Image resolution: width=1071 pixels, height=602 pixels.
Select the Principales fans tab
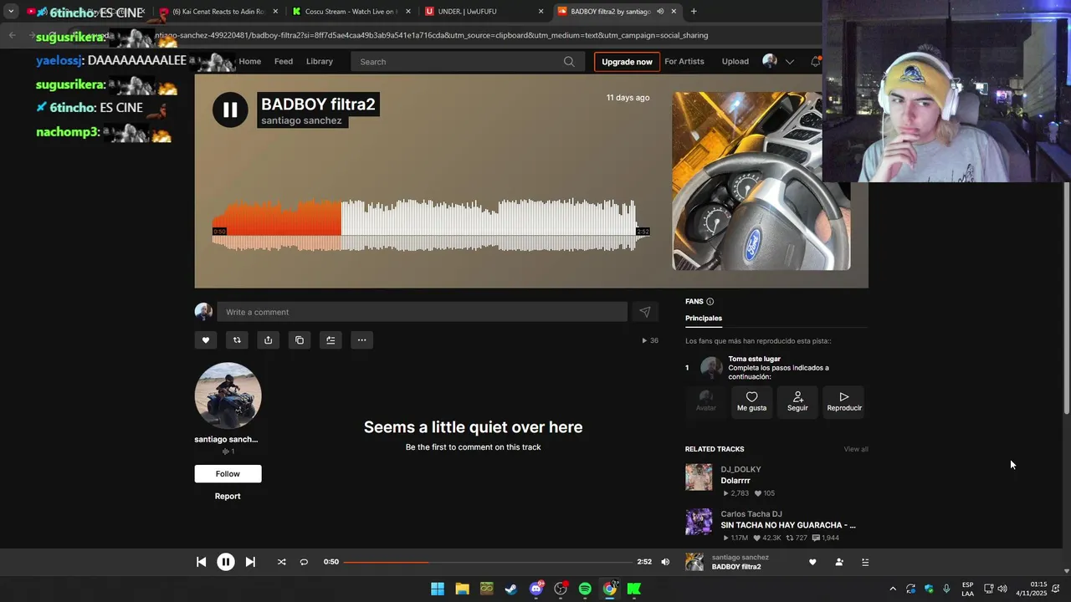click(x=704, y=318)
